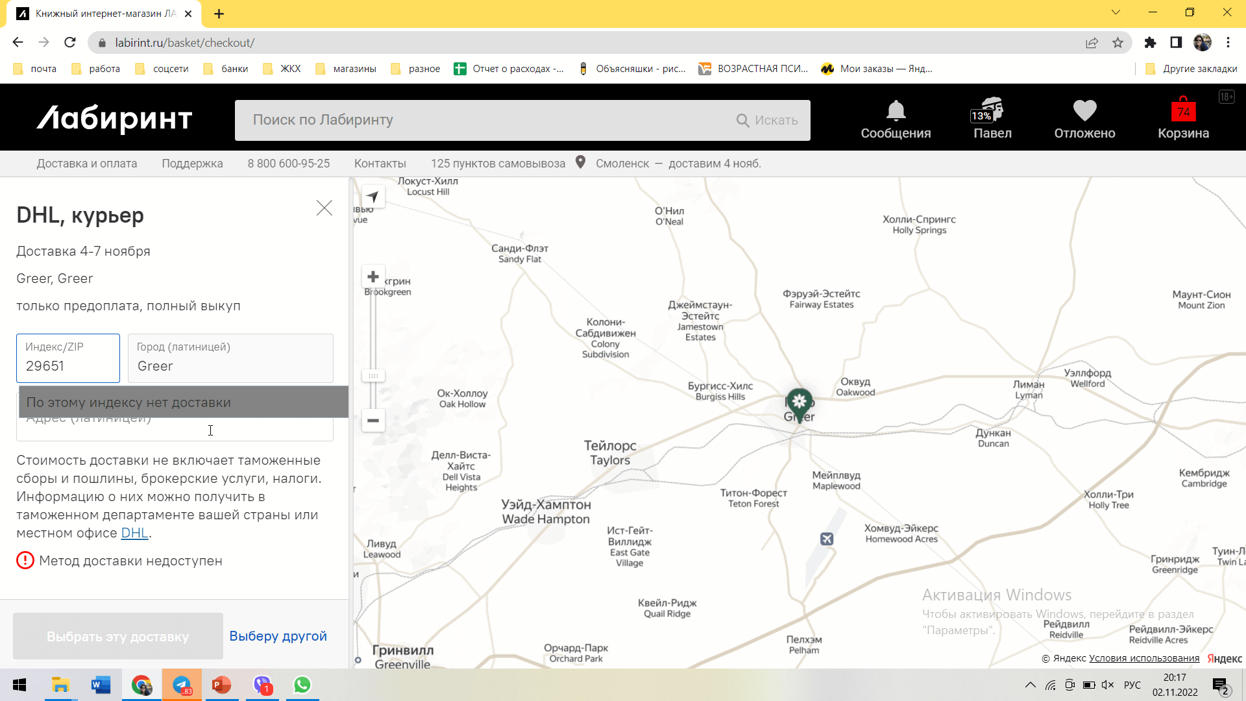Open the разное bookmarks folder

click(415, 69)
